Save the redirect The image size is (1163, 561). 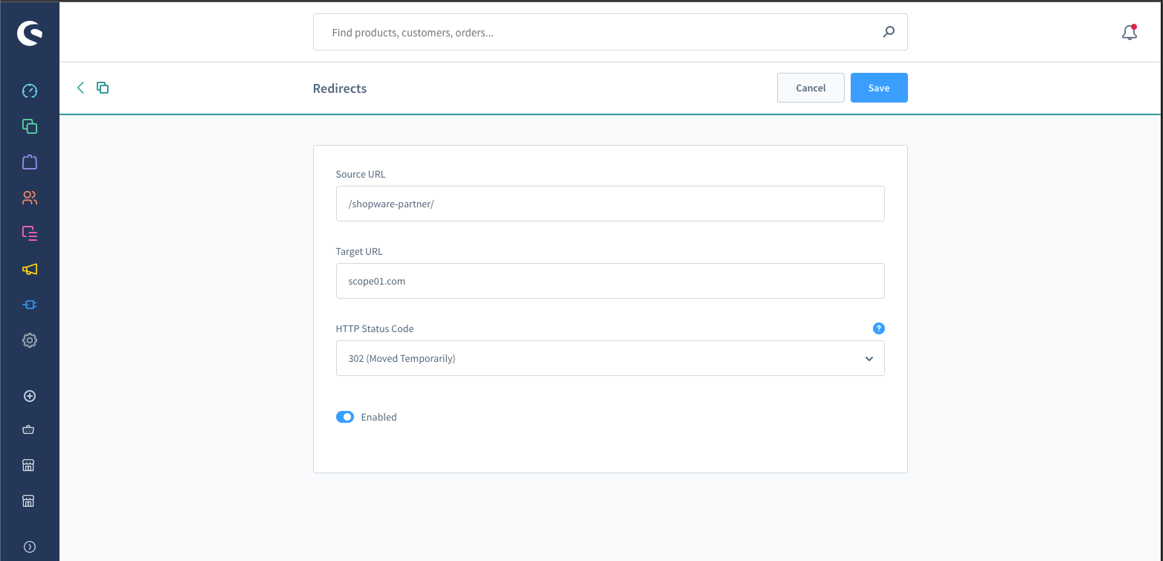tap(879, 88)
